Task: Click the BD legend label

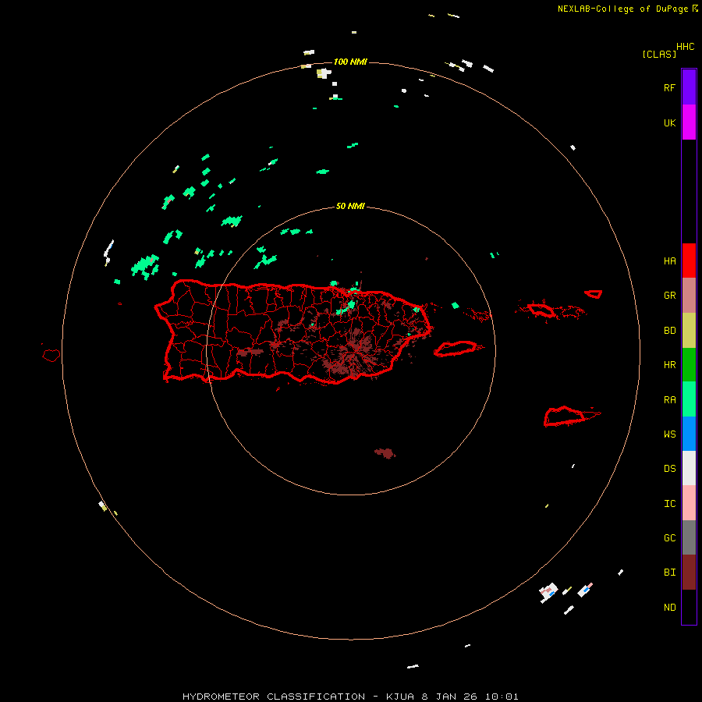Action: (669, 331)
